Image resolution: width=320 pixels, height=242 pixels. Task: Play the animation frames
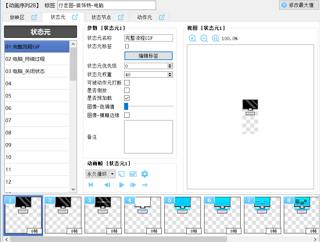(x=121, y=185)
